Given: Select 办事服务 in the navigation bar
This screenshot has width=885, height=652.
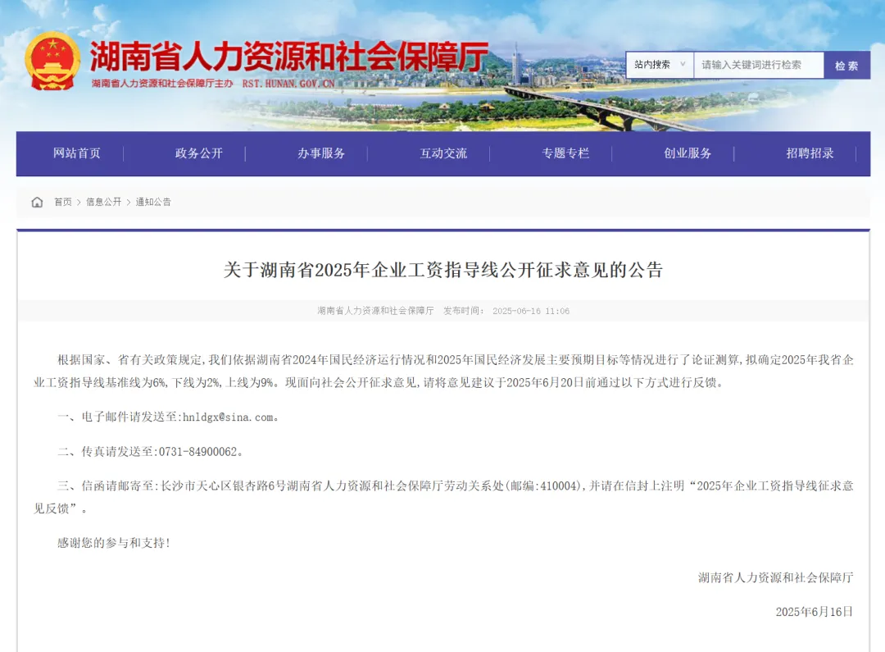Looking at the screenshot, I should tap(321, 153).
